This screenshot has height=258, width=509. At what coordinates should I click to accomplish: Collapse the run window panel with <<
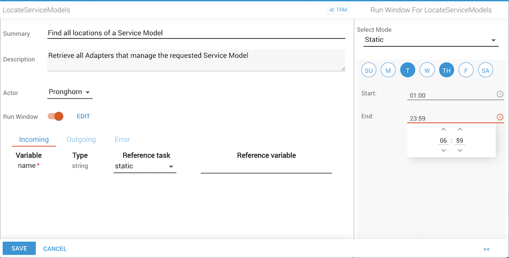click(486, 249)
